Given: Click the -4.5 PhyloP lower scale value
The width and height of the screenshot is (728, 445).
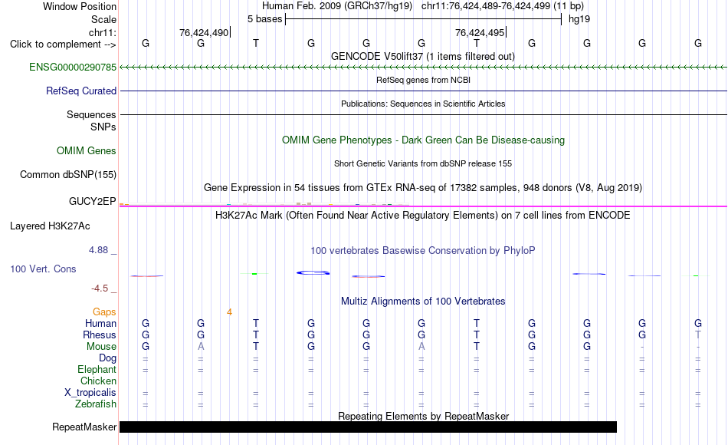Looking at the screenshot, I should [x=100, y=288].
